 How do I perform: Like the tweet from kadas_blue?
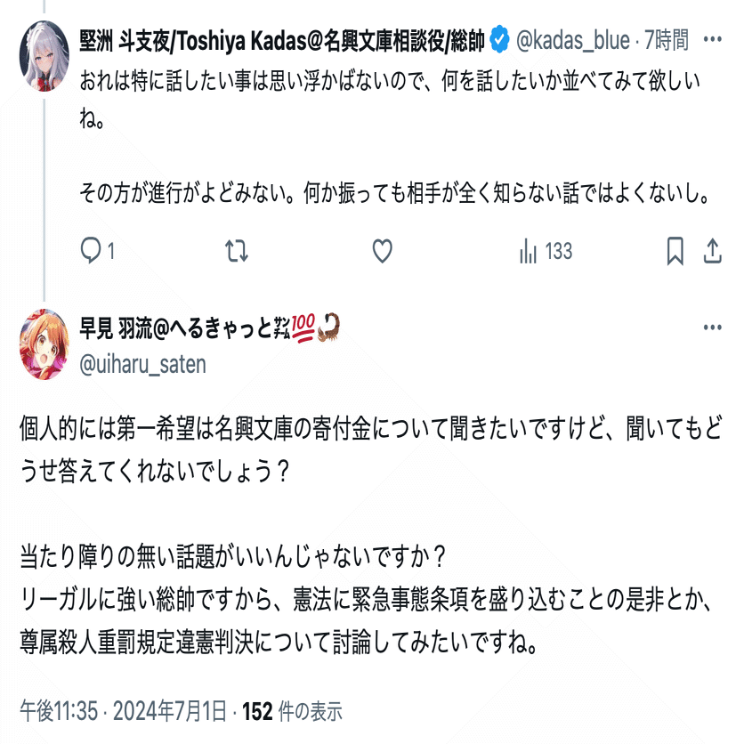(x=382, y=252)
